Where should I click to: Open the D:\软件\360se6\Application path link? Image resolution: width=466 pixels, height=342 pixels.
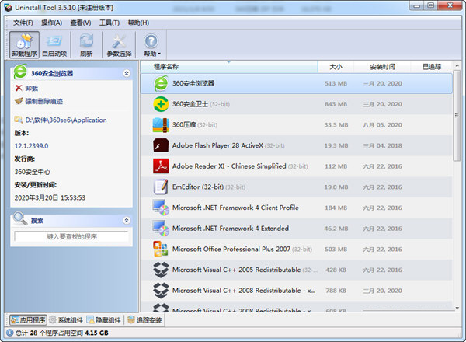coord(65,120)
